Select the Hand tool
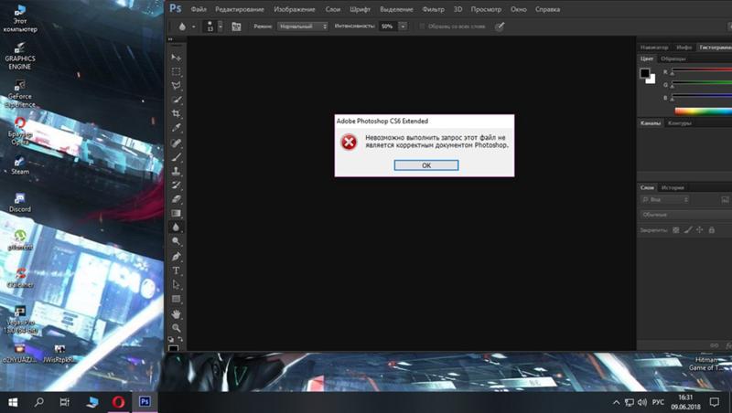The height and width of the screenshot is (413, 732). (176, 314)
